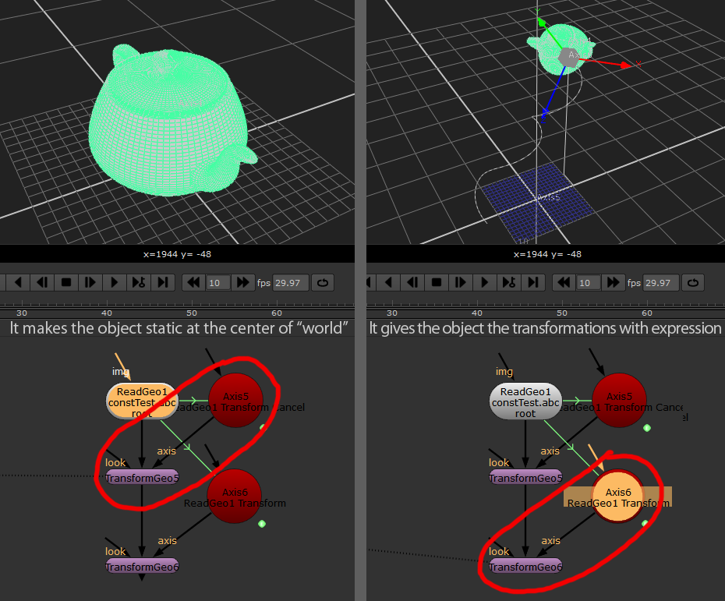This screenshot has height=601, width=725.
Task: Click the Axis5 node in left graph
Action: tap(235, 401)
